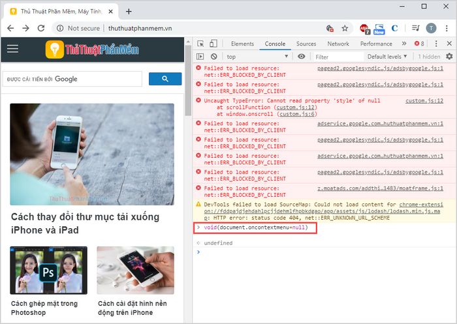
Task: Click the Uncaught TypeError message text
Action: [x=292, y=101]
